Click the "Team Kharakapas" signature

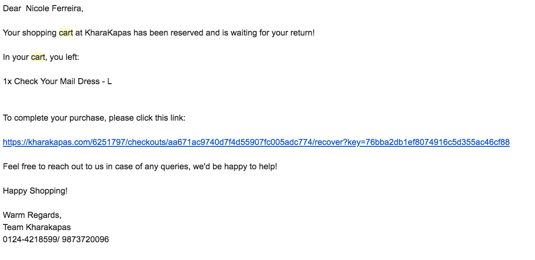37,227
